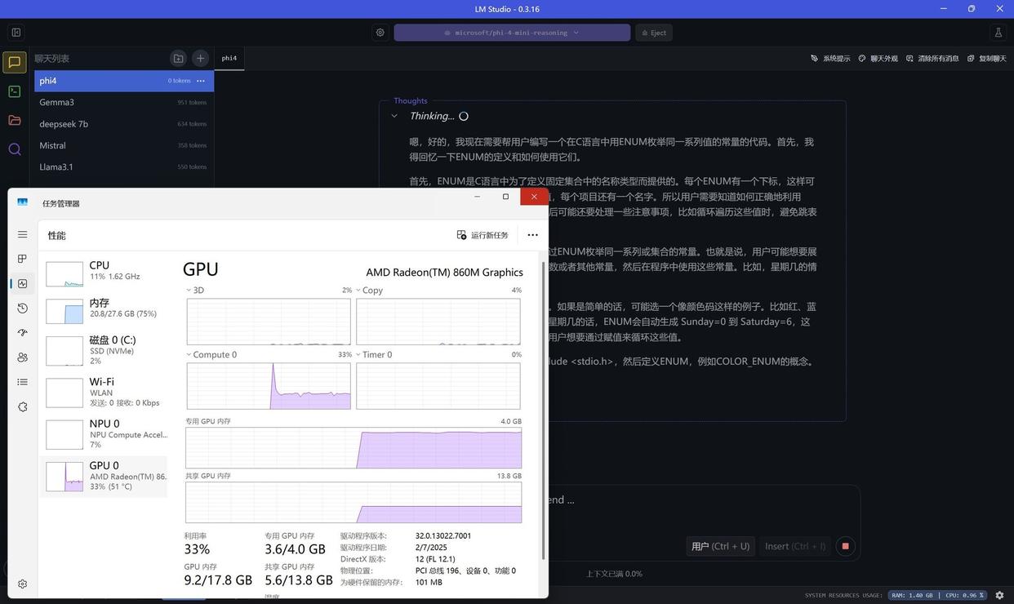Switch to Task Manager Processes page icon
Viewport: 1014px width, 604px height.
22,259
